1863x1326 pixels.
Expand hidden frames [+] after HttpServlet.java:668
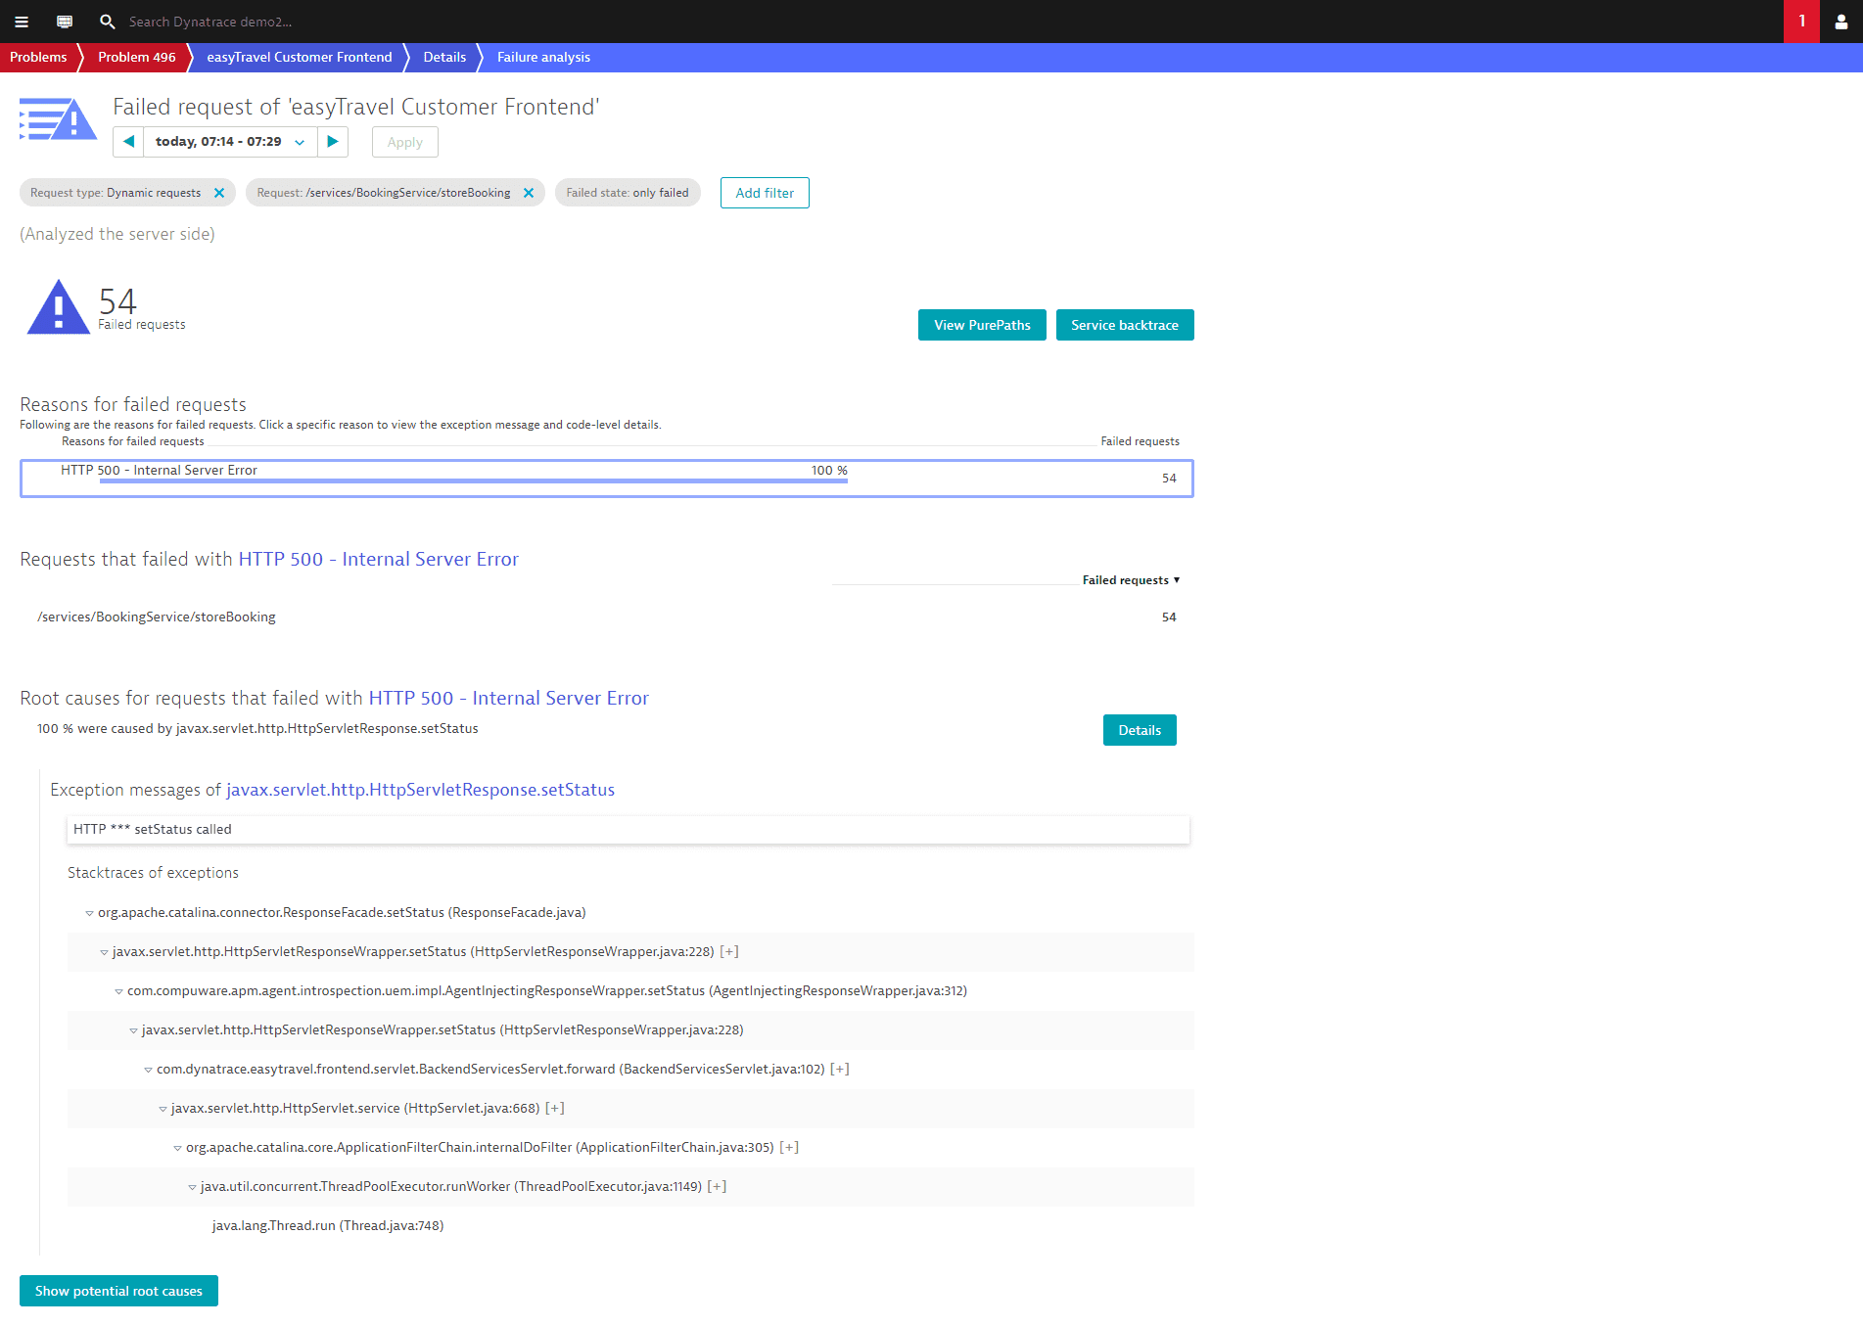[x=555, y=1108]
